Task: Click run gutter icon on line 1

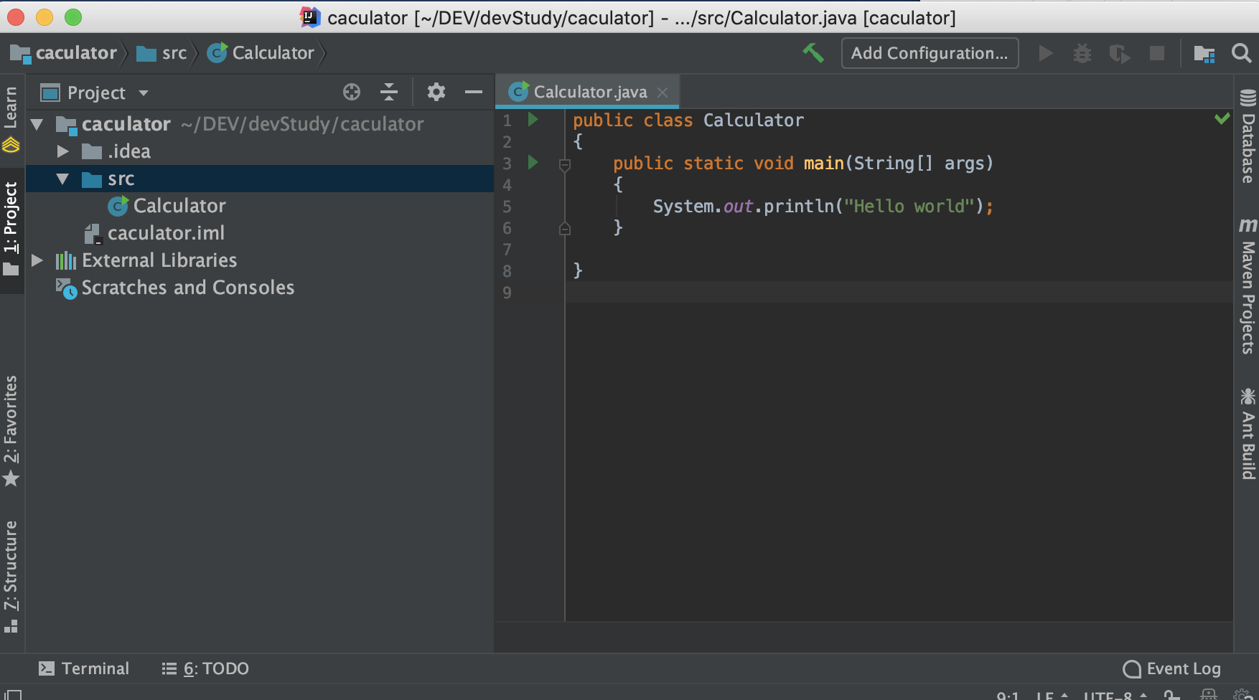Action: point(533,119)
